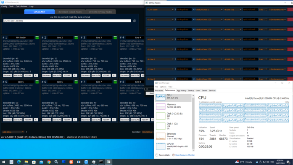Disconnect line 1 NY Studio
Screen dimensions: 293x165
8,75
